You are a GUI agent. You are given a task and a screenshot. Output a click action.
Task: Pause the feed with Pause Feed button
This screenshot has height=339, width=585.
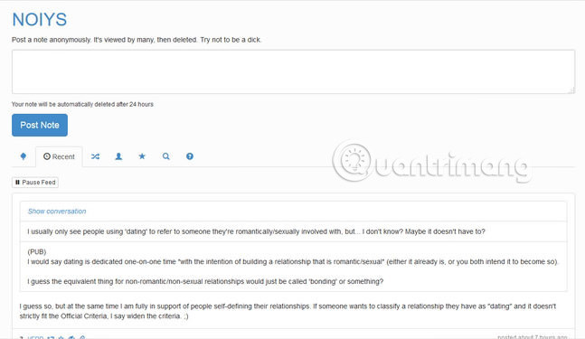coord(35,183)
